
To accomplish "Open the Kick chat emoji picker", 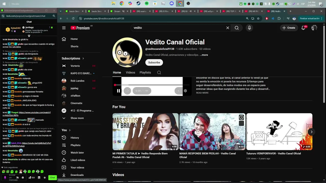I will pyautogui.click(x=23, y=178).
